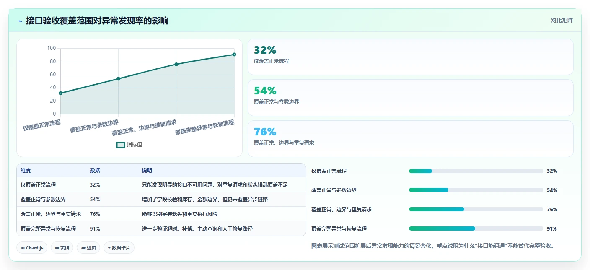Screen dimensions: 590x270
Task: Click description 能够识别幂等缺失和重复执行风险
Action: (180, 214)
